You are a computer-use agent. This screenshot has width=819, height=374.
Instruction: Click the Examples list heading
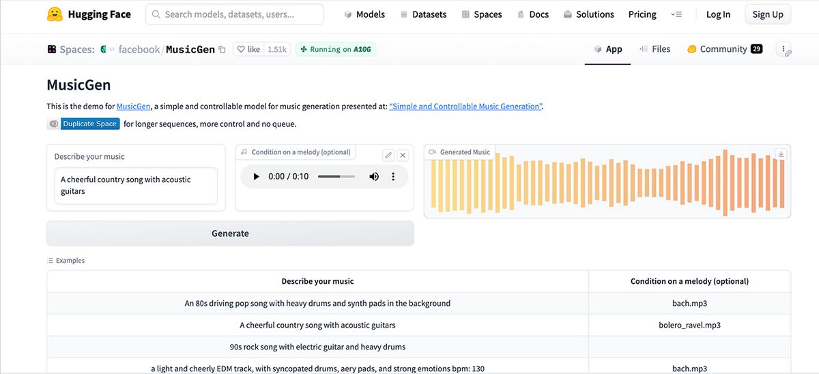(x=66, y=261)
